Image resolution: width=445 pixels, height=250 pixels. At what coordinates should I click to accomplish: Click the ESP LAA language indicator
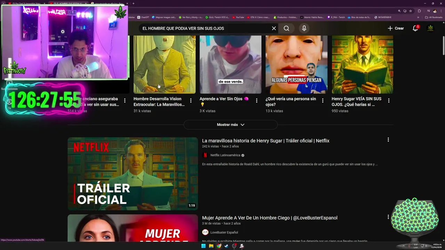click(x=416, y=246)
